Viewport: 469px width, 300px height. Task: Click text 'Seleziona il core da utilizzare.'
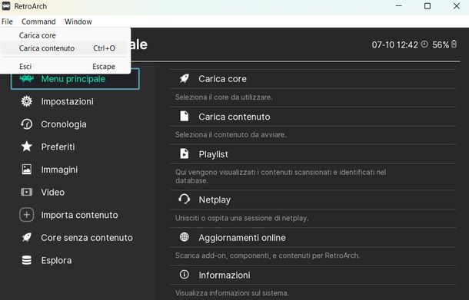click(x=224, y=97)
